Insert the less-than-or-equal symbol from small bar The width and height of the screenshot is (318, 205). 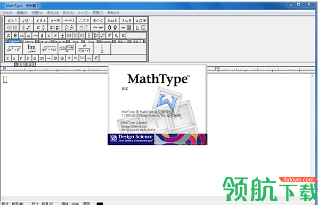click(48, 36)
